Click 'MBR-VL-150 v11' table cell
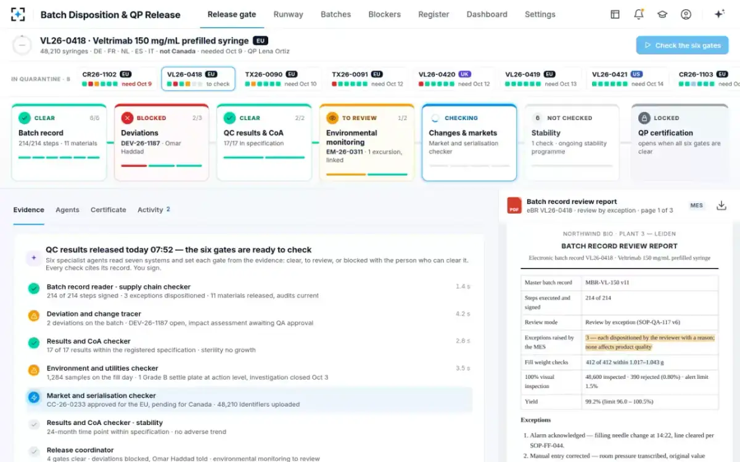The image size is (740, 462). [x=650, y=283]
